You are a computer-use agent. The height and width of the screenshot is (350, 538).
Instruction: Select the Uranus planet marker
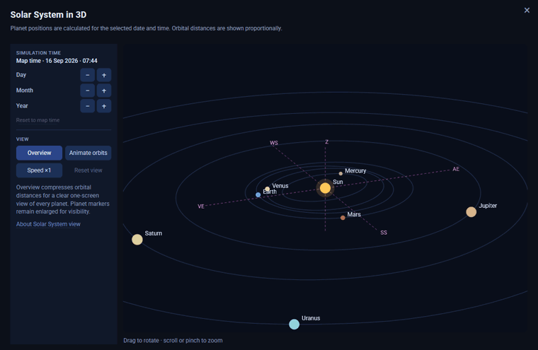click(294, 324)
